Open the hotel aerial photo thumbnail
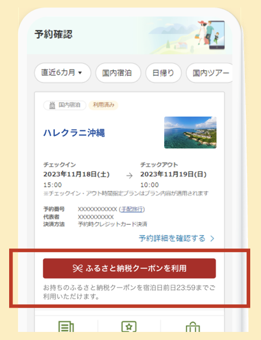 191,132
